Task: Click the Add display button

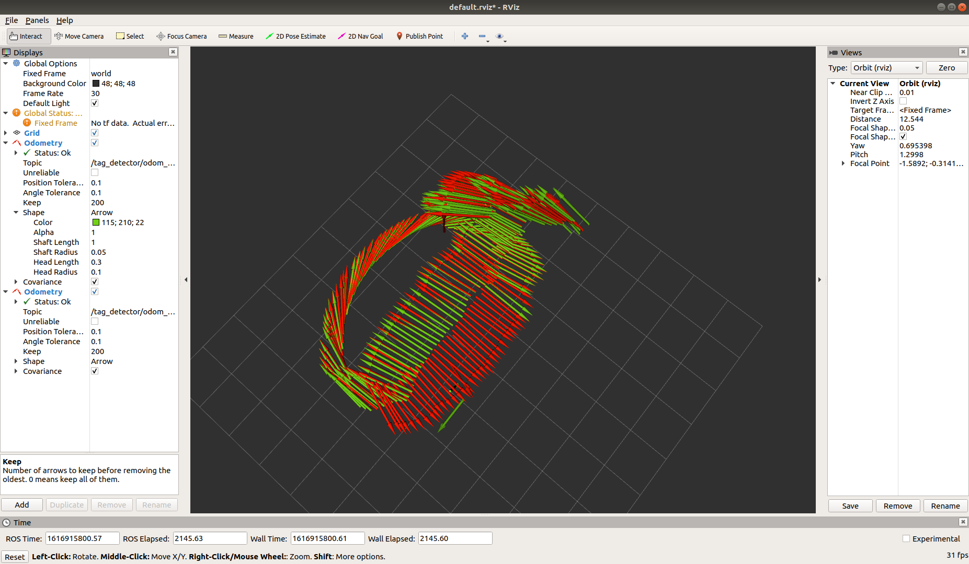Action: tap(22, 504)
